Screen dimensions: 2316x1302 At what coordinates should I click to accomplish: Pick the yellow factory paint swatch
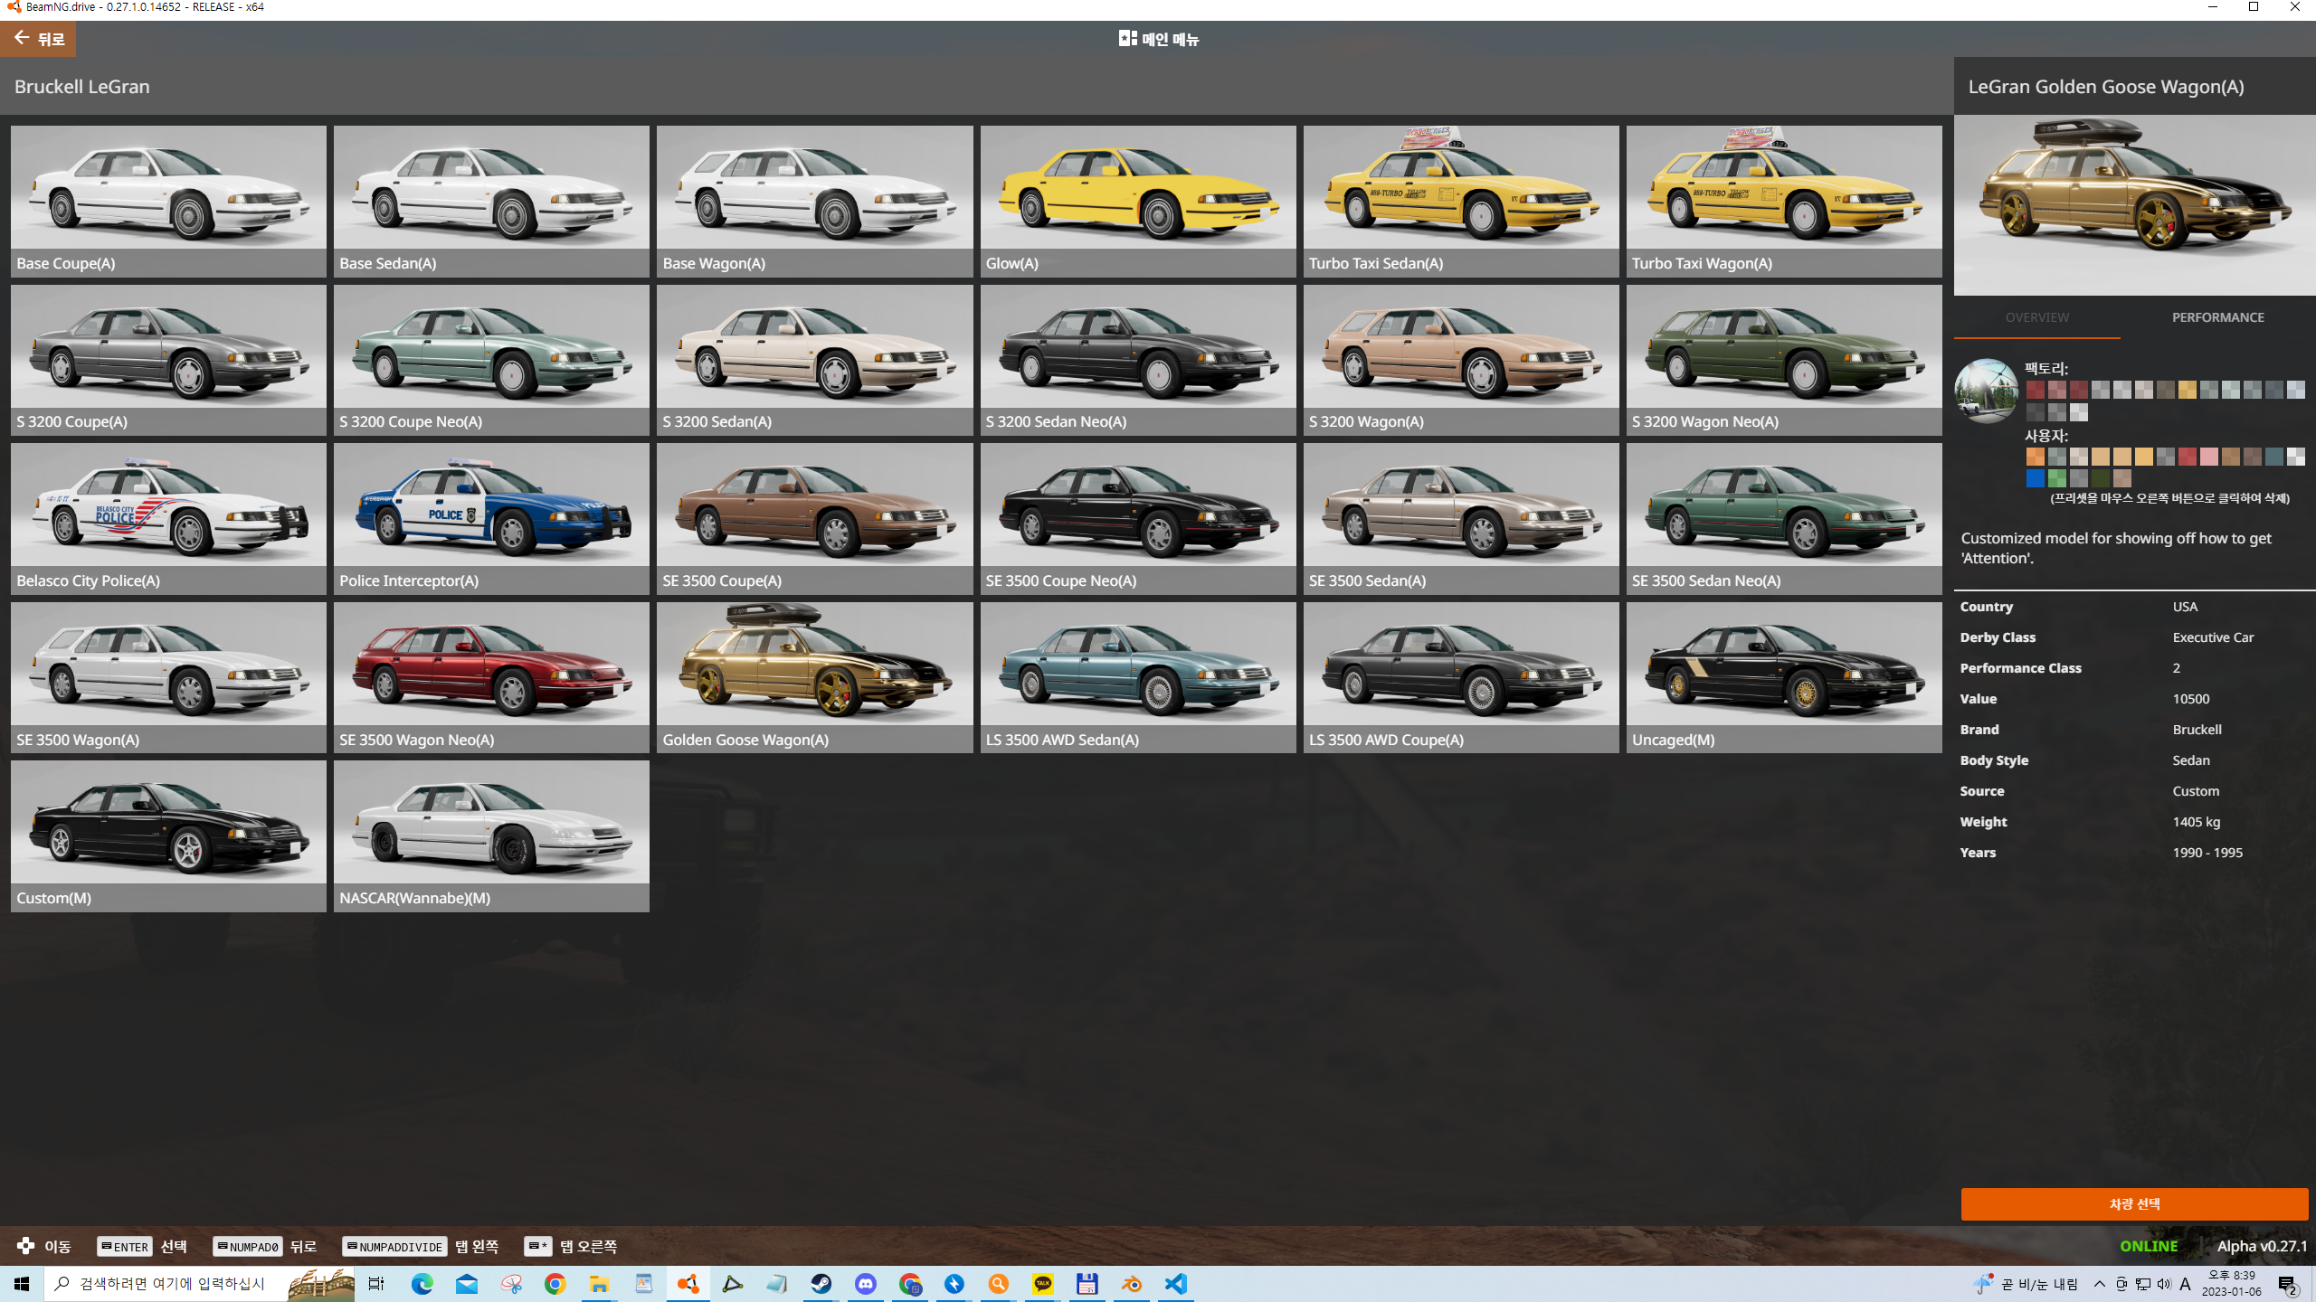point(2187,390)
